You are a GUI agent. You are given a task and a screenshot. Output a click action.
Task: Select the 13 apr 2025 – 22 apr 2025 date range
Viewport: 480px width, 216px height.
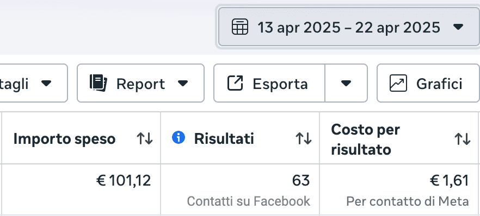(349, 27)
